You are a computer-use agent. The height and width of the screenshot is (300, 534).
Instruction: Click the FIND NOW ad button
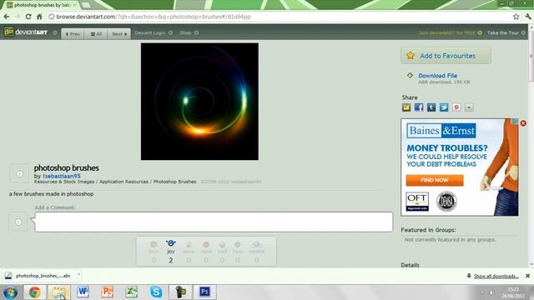[435, 180]
